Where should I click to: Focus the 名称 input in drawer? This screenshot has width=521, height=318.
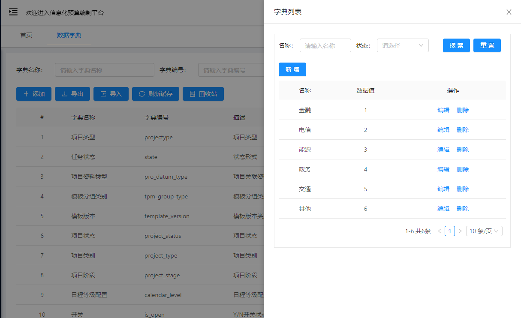[325, 45]
